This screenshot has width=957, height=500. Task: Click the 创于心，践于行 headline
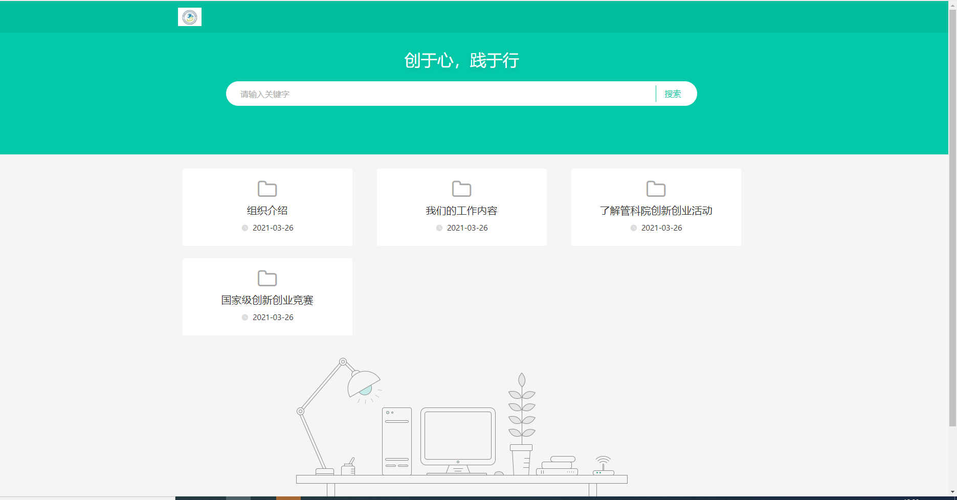click(x=462, y=60)
